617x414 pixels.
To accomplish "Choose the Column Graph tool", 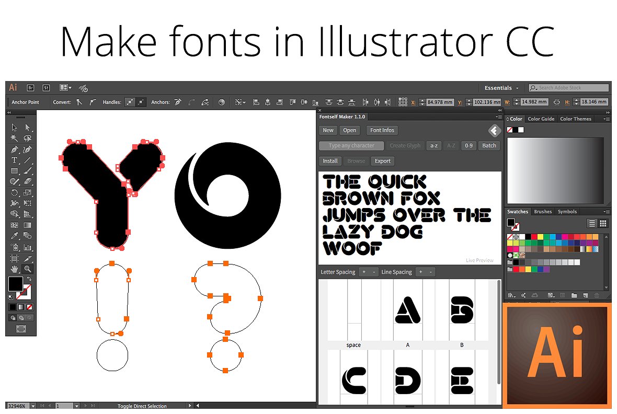I will coord(27,248).
